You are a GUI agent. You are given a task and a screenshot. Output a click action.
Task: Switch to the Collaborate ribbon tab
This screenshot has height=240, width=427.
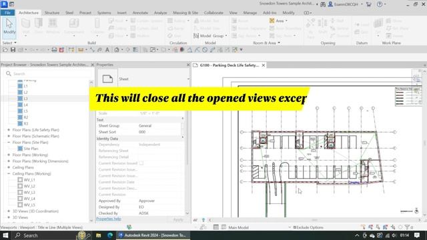213,13
